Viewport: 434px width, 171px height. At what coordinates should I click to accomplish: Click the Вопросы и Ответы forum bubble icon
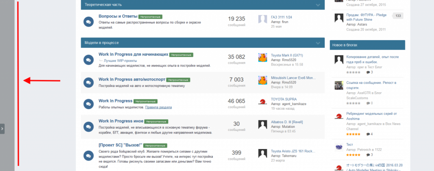88,22
